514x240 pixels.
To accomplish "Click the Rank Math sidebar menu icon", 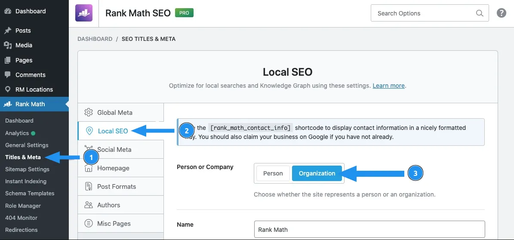I will tap(8, 104).
